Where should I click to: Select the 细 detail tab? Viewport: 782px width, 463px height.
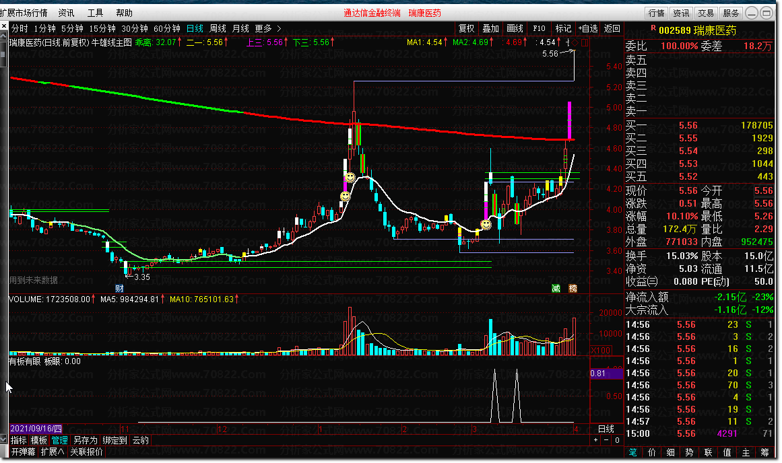(671, 452)
